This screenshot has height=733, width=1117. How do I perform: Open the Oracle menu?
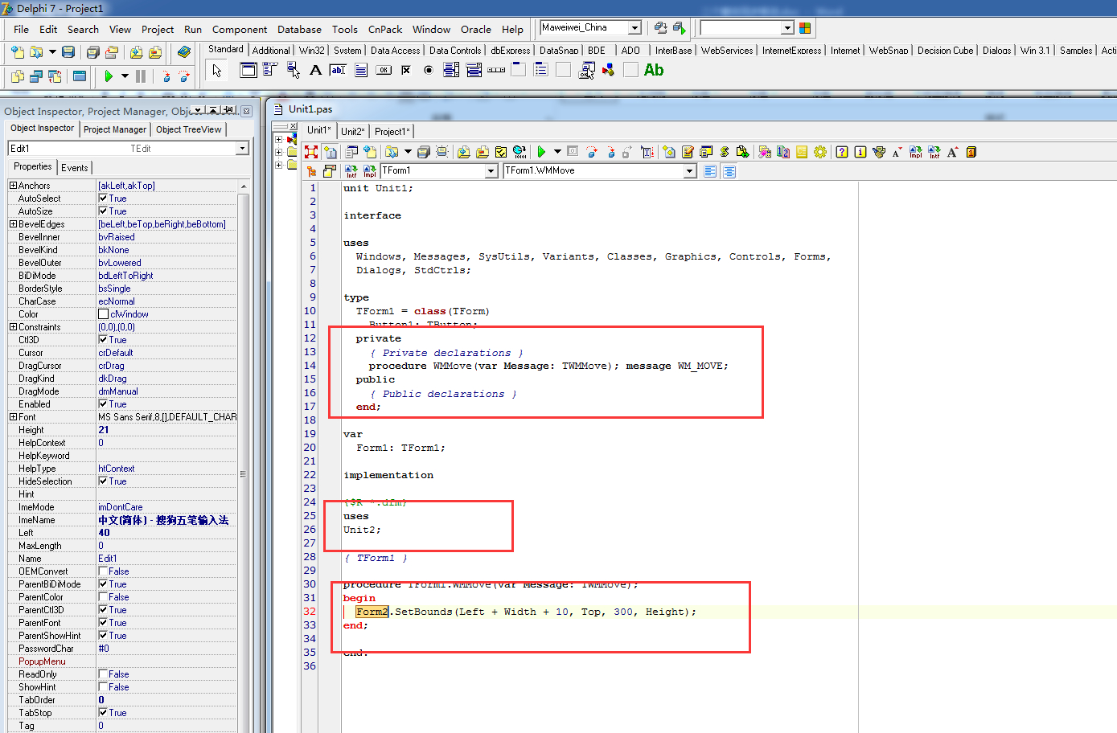476,29
